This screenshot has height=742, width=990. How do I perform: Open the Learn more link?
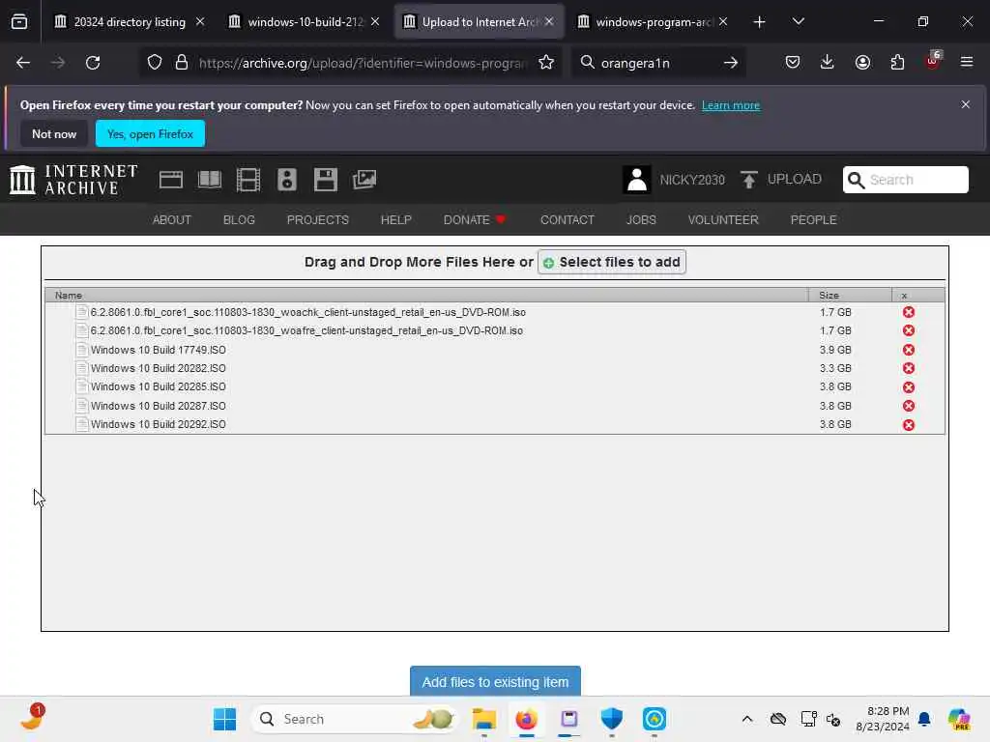[x=731, y=105]
